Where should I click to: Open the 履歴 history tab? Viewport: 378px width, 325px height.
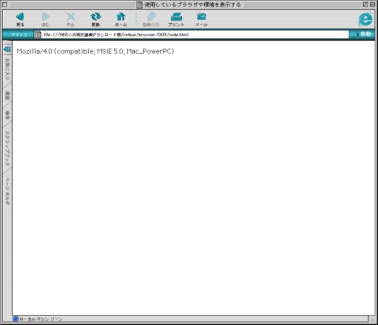[x=7, y=96]
